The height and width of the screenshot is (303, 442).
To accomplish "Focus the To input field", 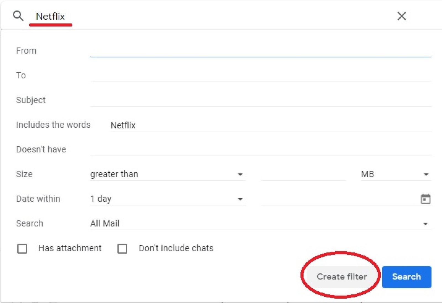I will 261,75.
